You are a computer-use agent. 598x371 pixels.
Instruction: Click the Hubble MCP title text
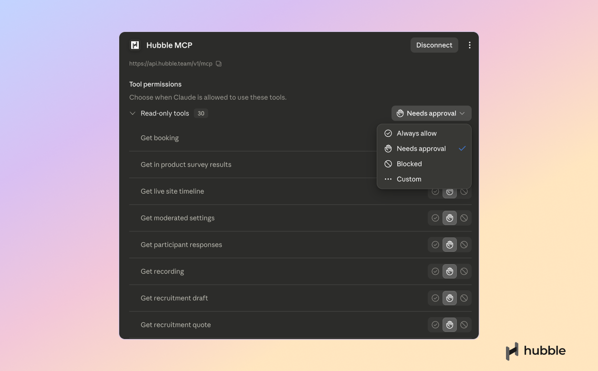point(169,45)
